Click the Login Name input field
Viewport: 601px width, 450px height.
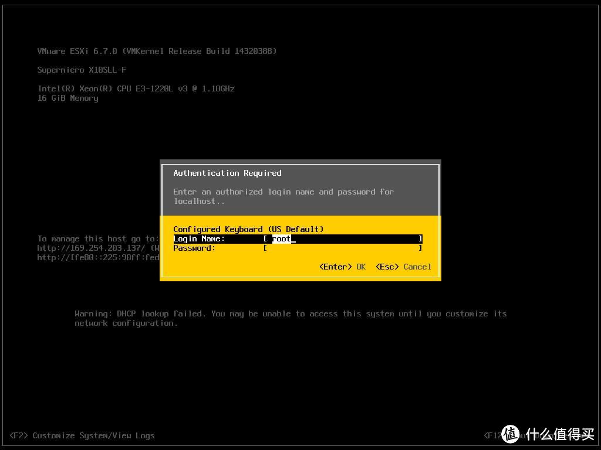pos(343,239)
